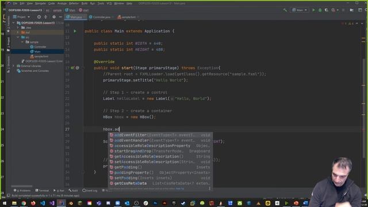Click the Project panel horizontal scrollbar

tap(22, 186)
